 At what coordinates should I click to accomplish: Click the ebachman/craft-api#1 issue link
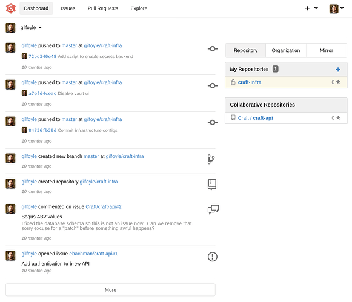pyautogui.click(x=93, y=254)
